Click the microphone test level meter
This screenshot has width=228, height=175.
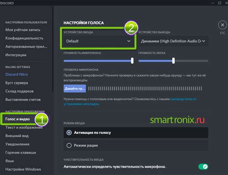(x=145, y=88)
